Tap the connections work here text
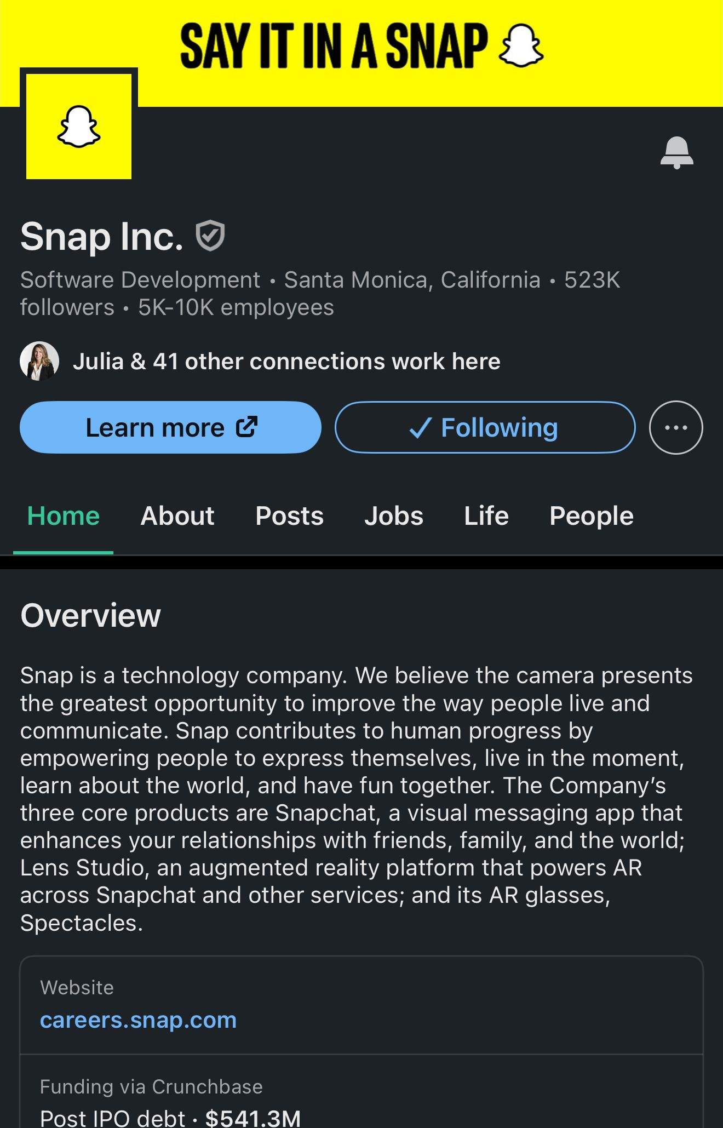The image size is (723, 1128). (286, 362)
